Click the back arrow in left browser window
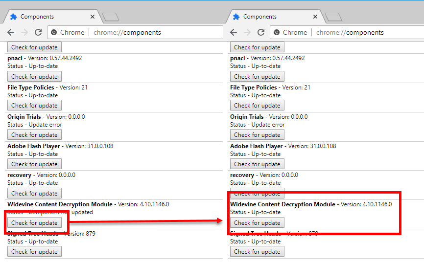This screenshot has height=263, width=424. click(x=11, y=32)
